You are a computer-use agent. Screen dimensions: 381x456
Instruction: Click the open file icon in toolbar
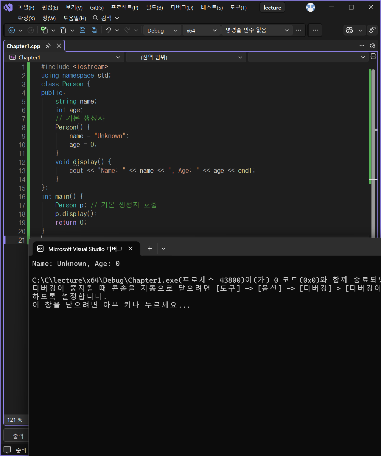63,30
